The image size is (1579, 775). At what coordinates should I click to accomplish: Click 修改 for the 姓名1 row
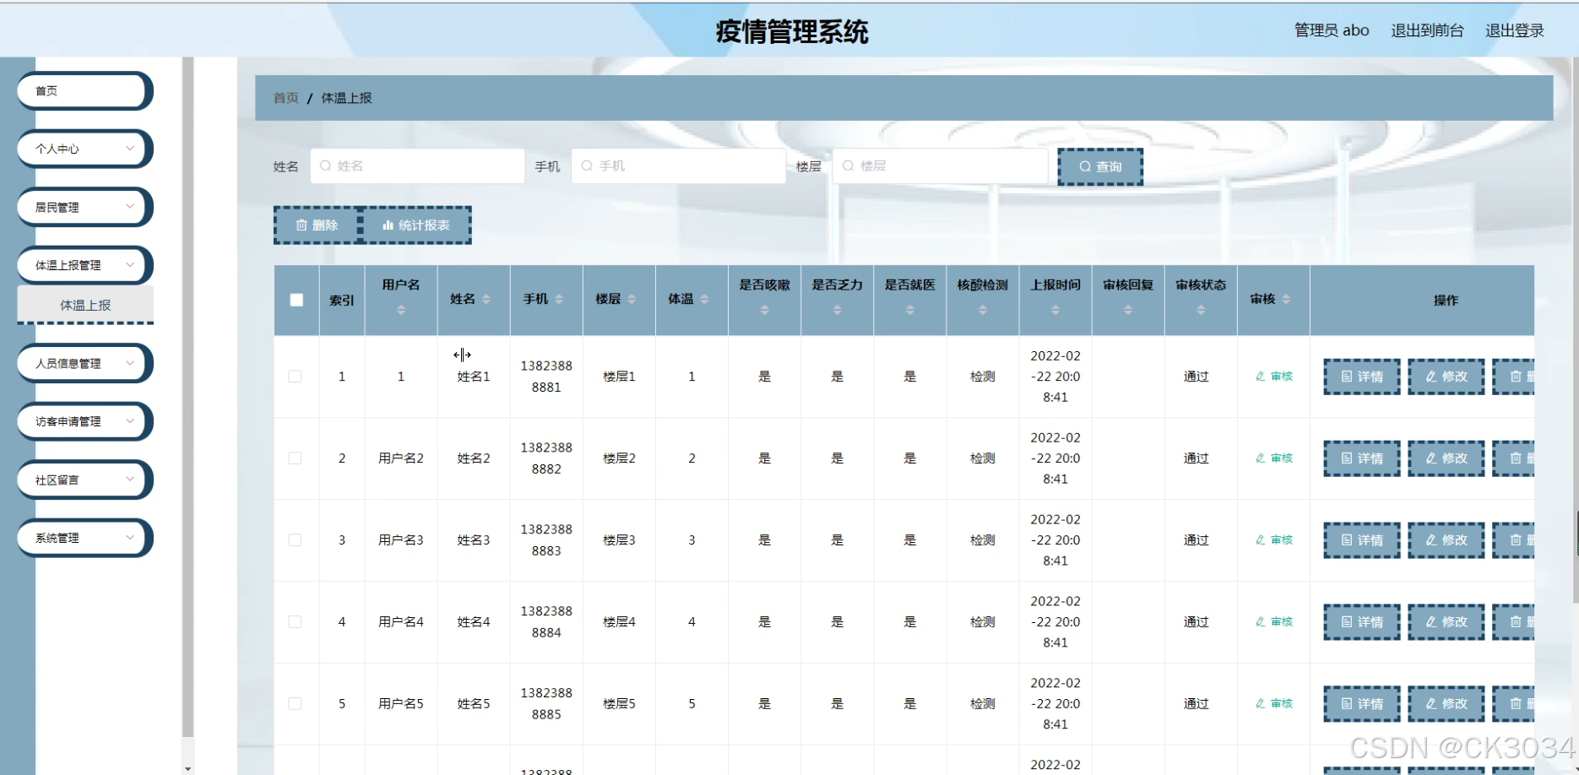[x=1446, y=377]
